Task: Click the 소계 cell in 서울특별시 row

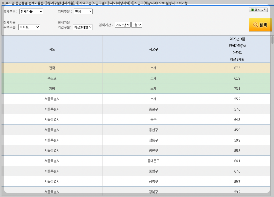Action: pos(153,99)
